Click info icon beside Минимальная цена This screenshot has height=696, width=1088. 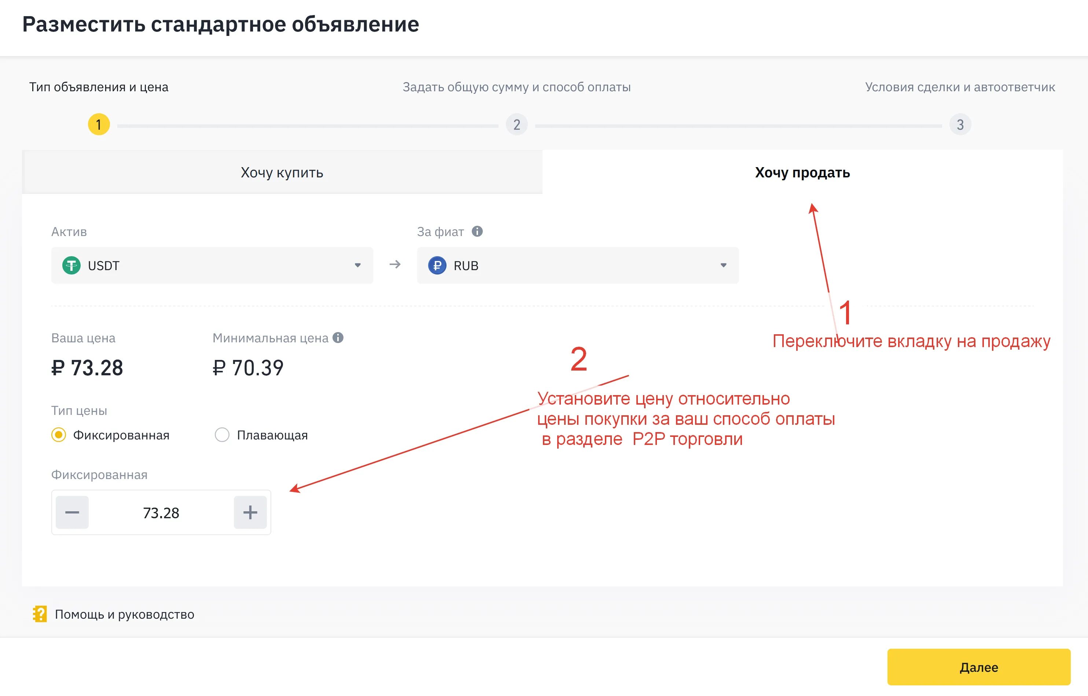coord(338,338)
